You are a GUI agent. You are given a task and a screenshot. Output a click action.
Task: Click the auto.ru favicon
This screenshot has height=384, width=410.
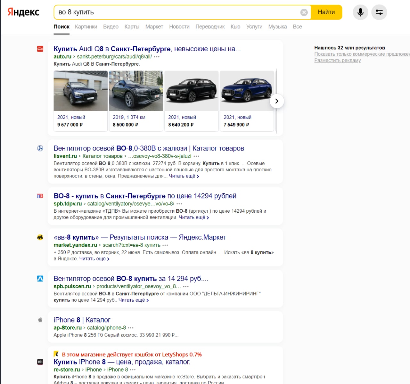[x=40, y=49]
